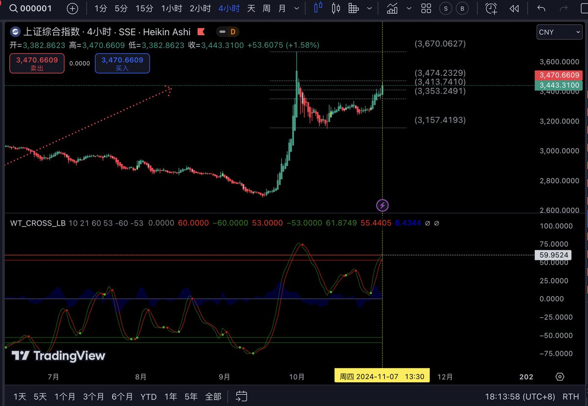Expand the chart style dropdown arrow
Image resolution: width=588 pixels, height=406 pixels.
tap(369, 8)
